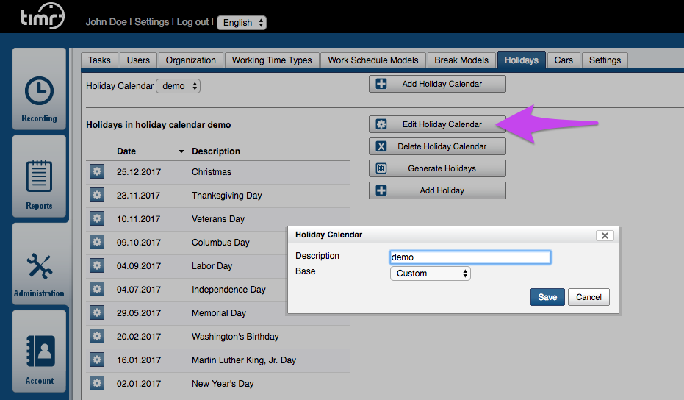Click gear icon for Memorial Day row
The image size is (684, 400).
pos(97,313)
